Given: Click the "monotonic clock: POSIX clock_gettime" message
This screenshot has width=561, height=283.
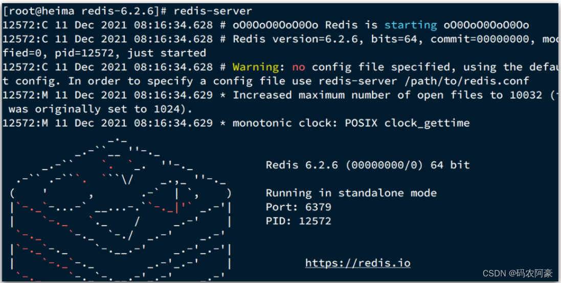Looking at the screenshot, I should click(351, 123).
